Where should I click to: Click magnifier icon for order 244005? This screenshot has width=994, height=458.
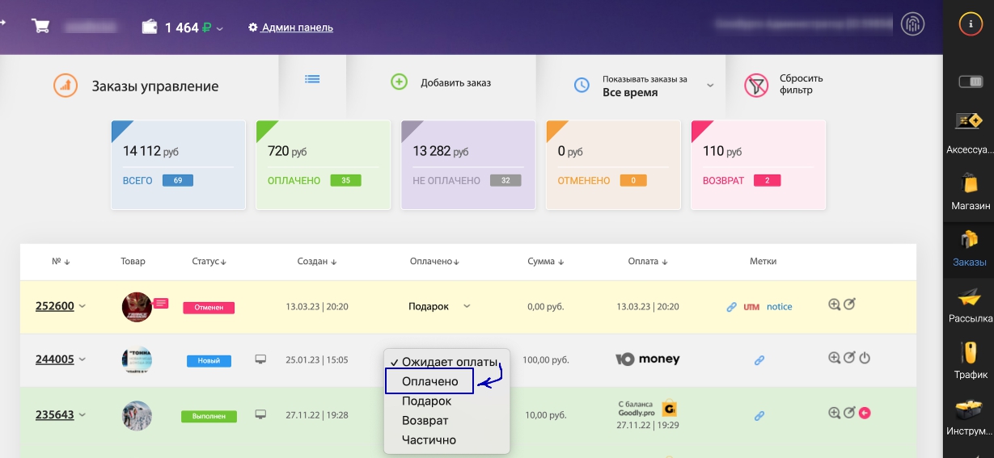[835, 357]
